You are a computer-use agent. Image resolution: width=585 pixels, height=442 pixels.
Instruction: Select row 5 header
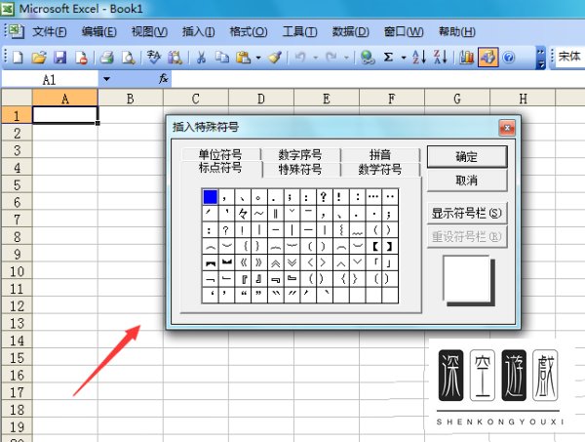[17, 184]
